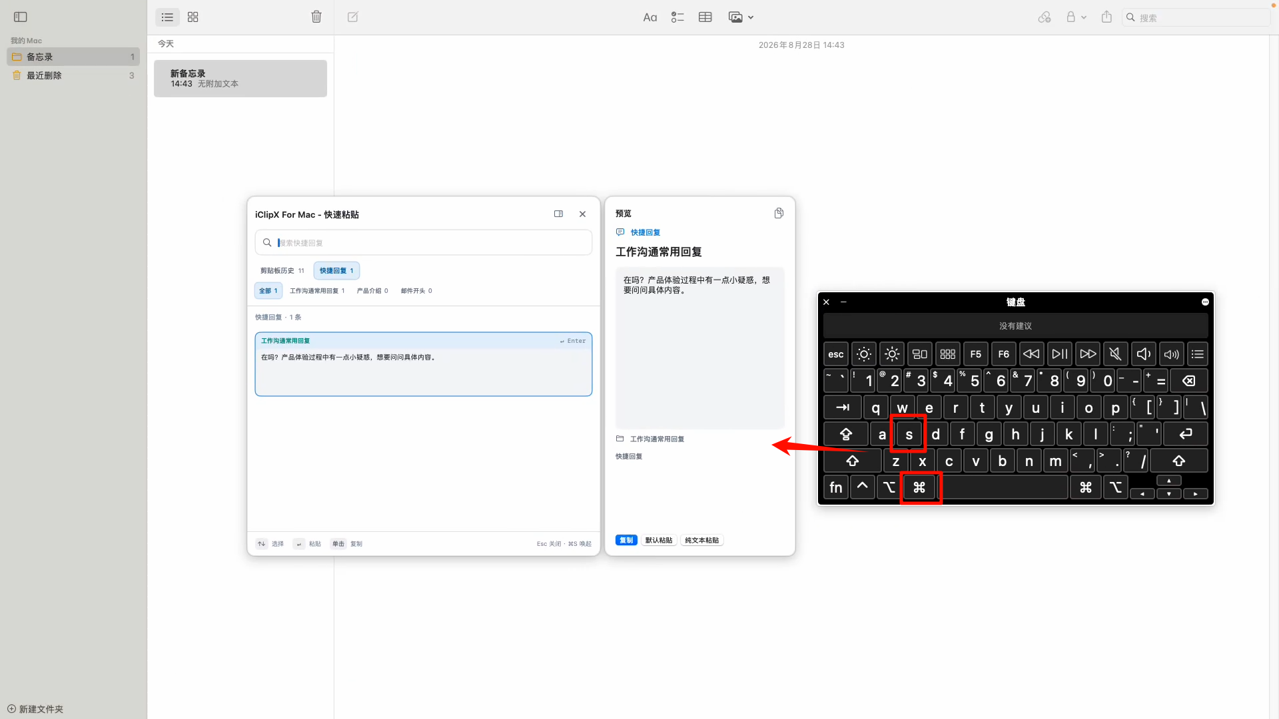
Task: Click the collaboration link icon
Action: pyautogui.click(x=1045, y=17)
